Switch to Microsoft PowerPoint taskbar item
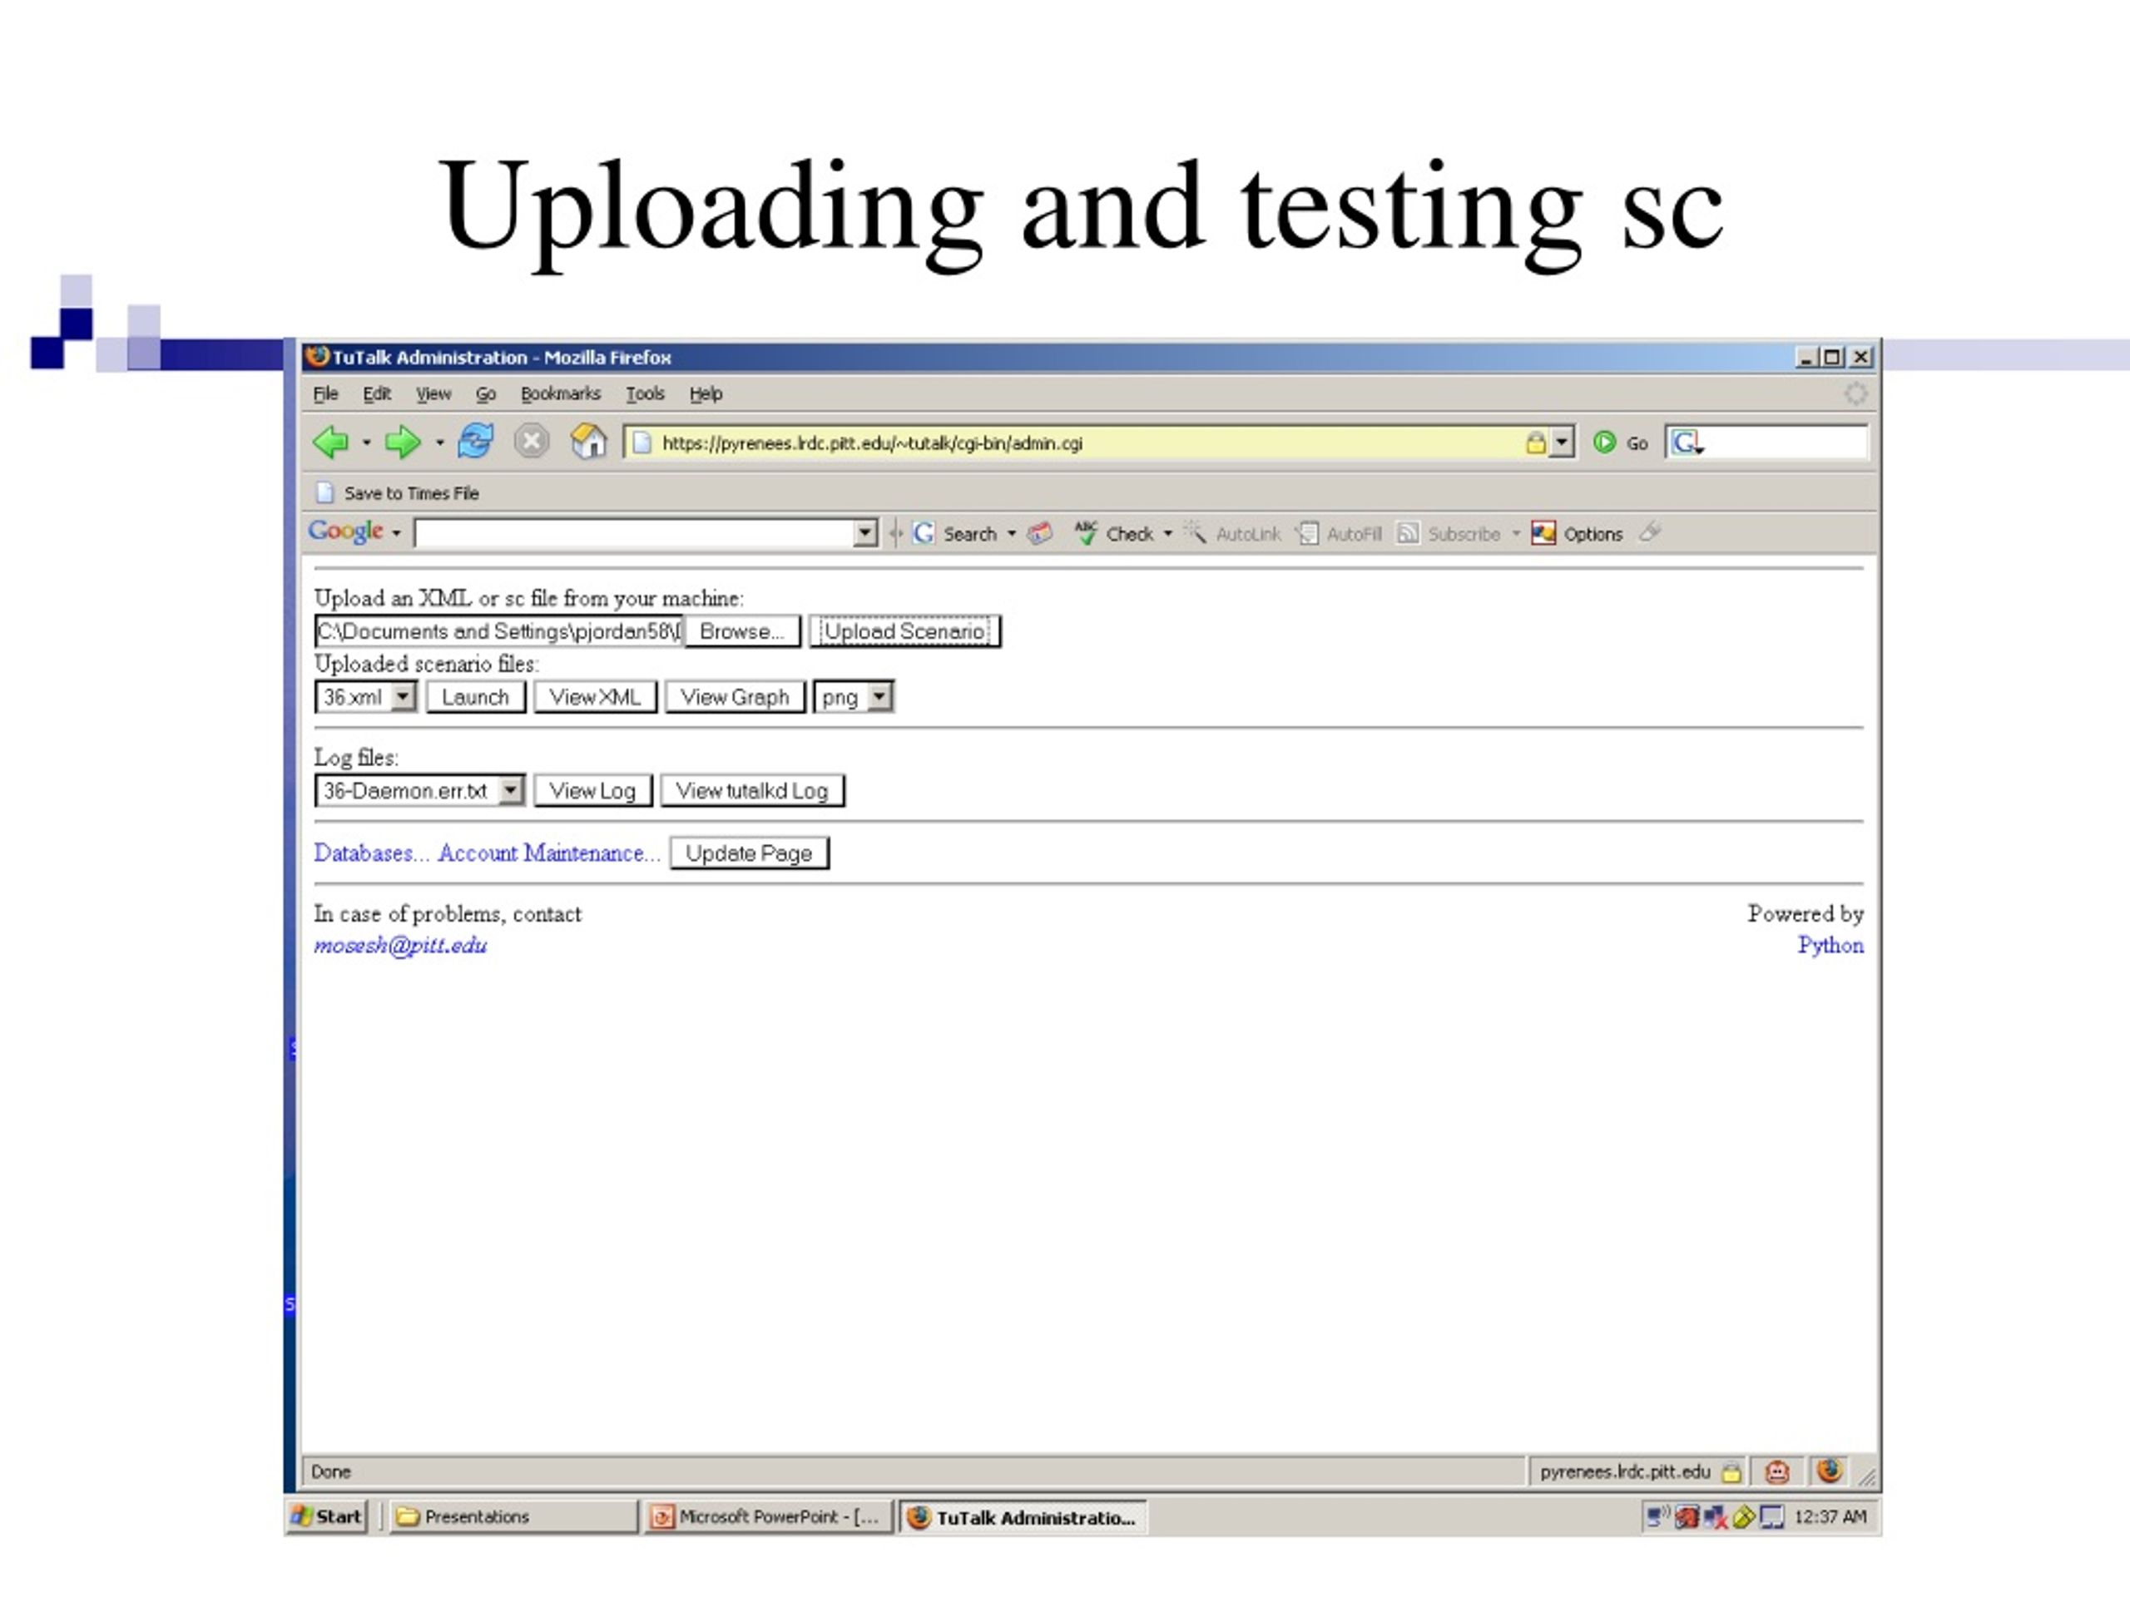 tap(769, 1516)
